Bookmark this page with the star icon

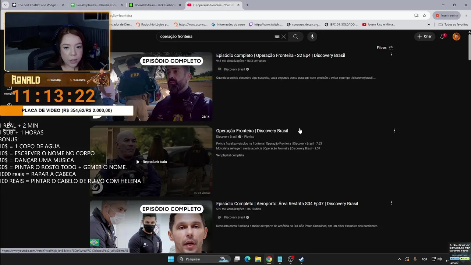pyautogui.click(x=424, y=15)
